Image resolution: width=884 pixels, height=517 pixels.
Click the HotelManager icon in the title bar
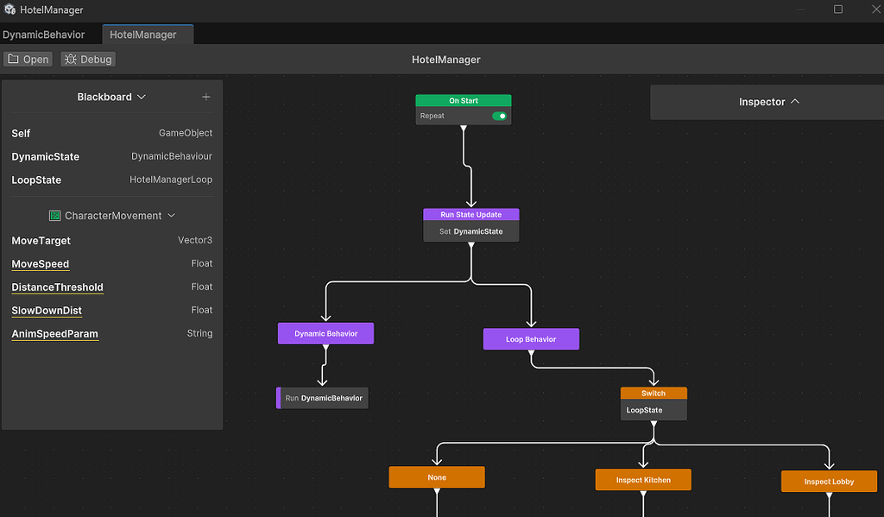pyautogui.click(x=9, y=9)
